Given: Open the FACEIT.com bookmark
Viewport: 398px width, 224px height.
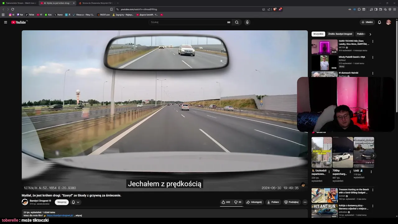Looking at the screenshot, I should click(103, 15).
